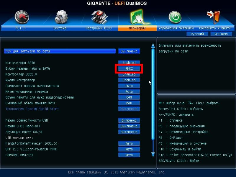This screenshot has width=236, height=177.
Task: Select the 'Режим совместимости USB' label
Action: point(27,120)
